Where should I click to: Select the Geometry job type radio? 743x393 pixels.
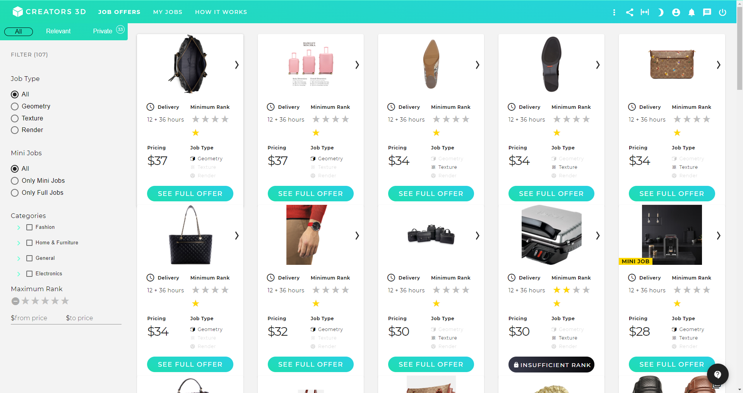point(15,106)
